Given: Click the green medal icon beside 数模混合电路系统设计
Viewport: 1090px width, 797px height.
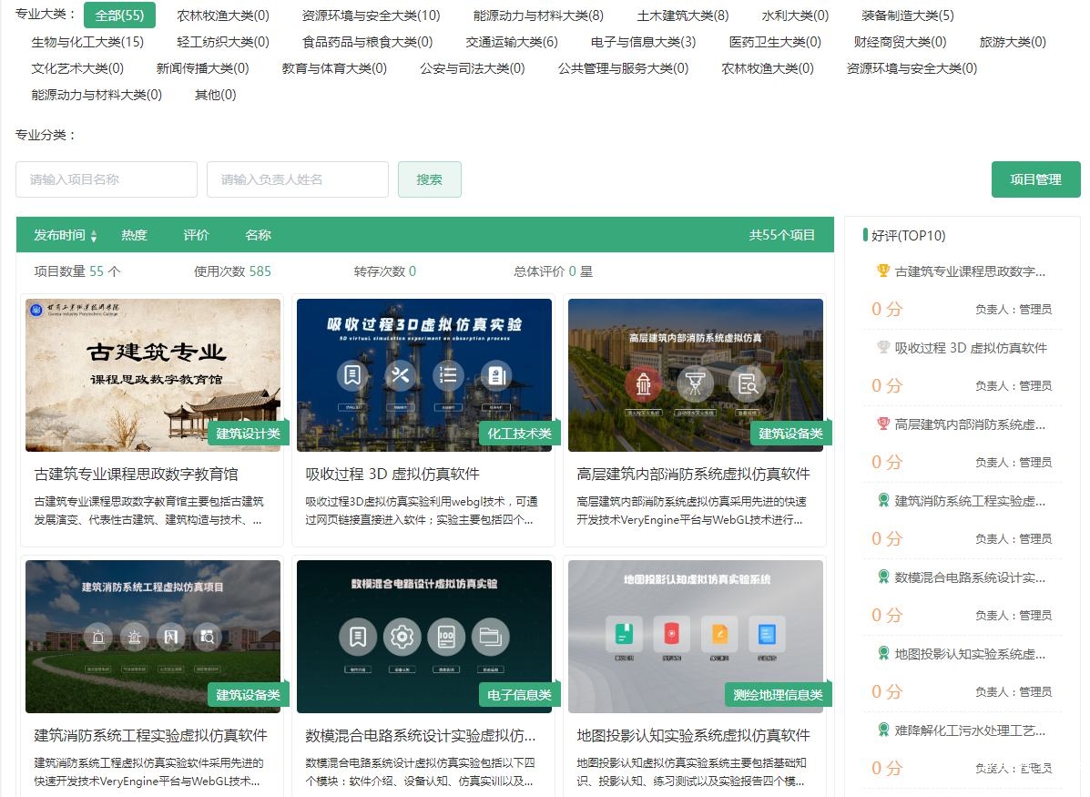Looking at the screenshot, I should click(882, 577).
